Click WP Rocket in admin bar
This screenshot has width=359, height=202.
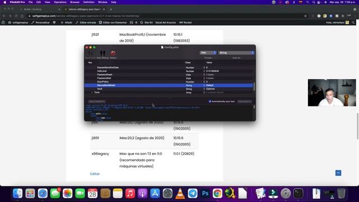185,22
